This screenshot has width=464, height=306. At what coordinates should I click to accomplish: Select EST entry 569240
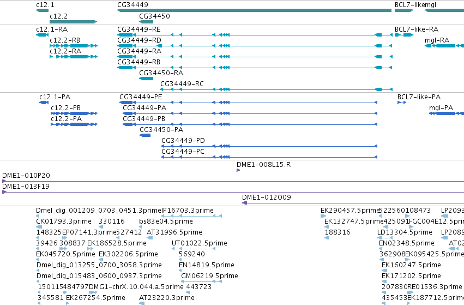[192, 255]
